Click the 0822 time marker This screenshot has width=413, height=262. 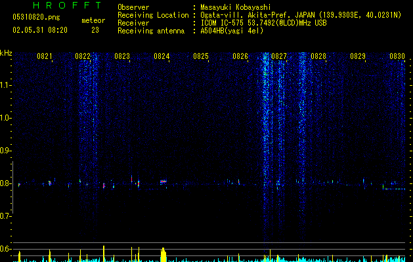pyautogui.click(x=83, y=56)
